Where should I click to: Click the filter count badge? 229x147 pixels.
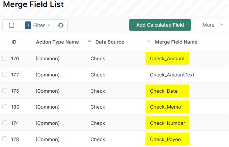[28, 25]
